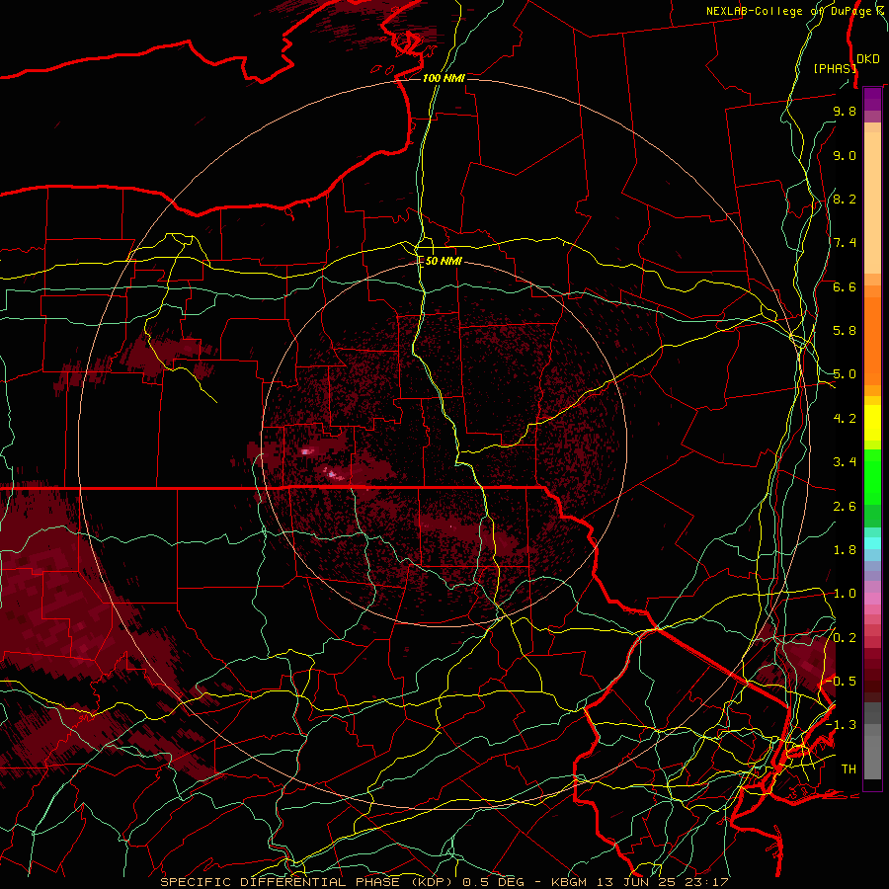Select the 2.6 value on the legend scale
The width and height of the screenshot is (889, 889).
[845, 506]
